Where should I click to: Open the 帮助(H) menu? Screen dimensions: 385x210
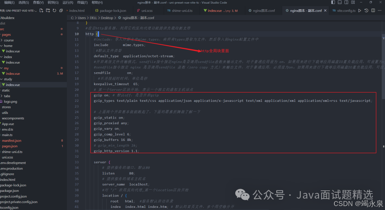point(97,2)
